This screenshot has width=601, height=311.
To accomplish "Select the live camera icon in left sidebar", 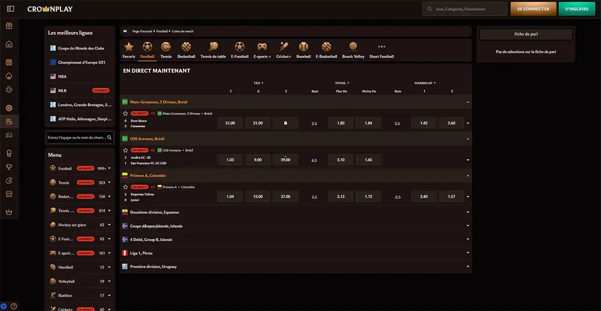I will point(9,121).
